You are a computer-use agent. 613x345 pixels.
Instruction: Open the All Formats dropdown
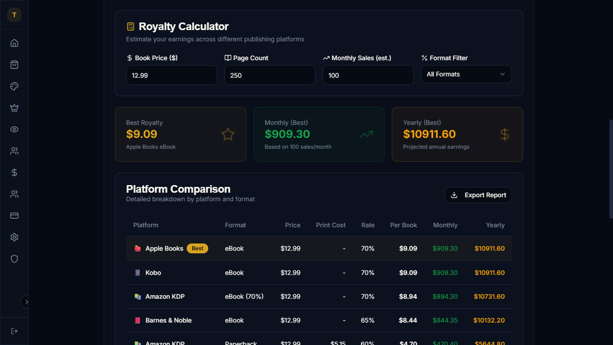tap(466, 74)
